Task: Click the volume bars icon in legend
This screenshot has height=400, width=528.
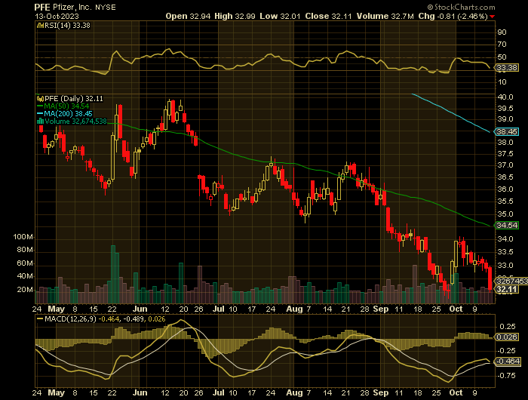Action: point(41,122)
